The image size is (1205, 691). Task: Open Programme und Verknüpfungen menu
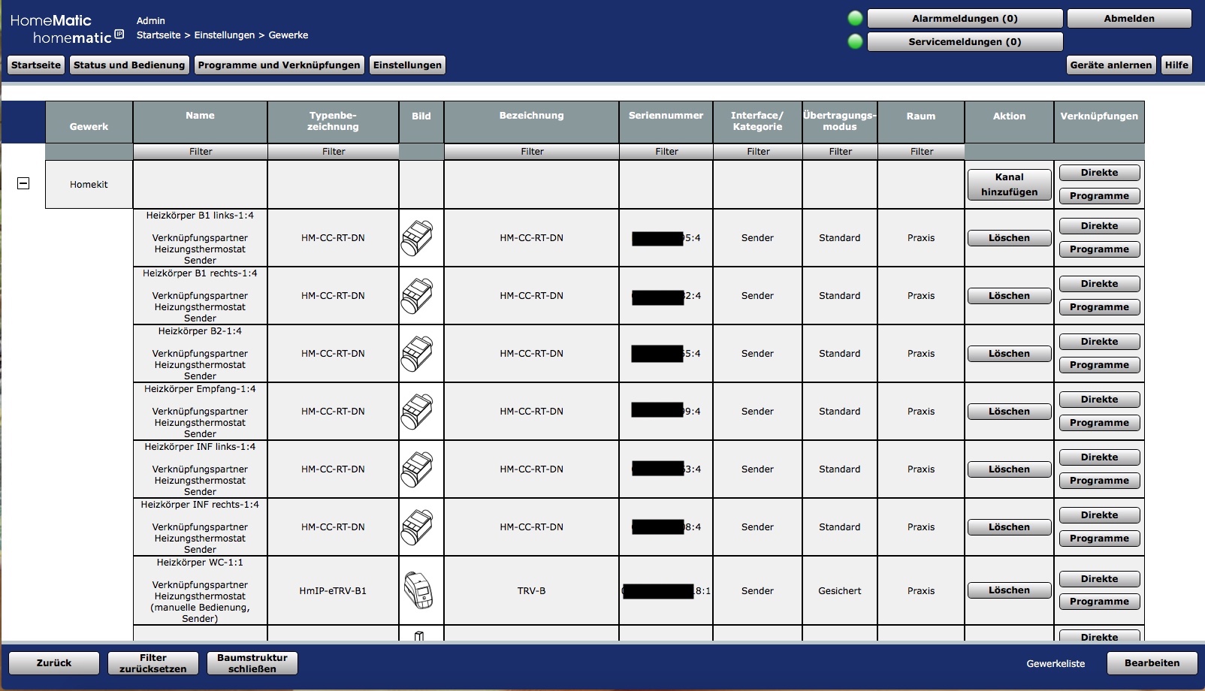coord(279,65)
